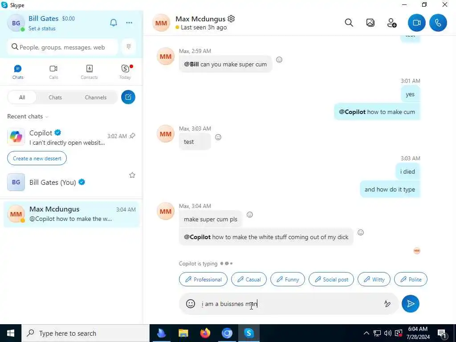Viewport: 456px width, 342px height.
Task: Open Bill Gates profile avatar
Action: point(16,23)
